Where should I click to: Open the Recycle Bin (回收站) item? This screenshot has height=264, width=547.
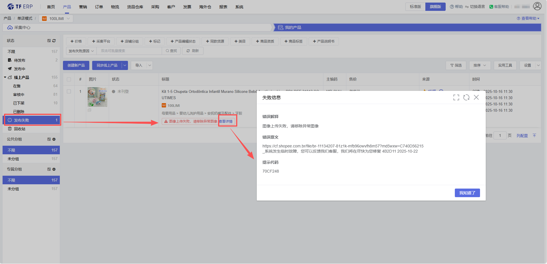click(19, 129)
